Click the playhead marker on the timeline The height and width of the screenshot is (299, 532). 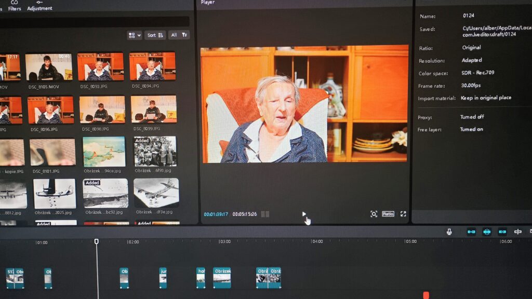(96, 241)
